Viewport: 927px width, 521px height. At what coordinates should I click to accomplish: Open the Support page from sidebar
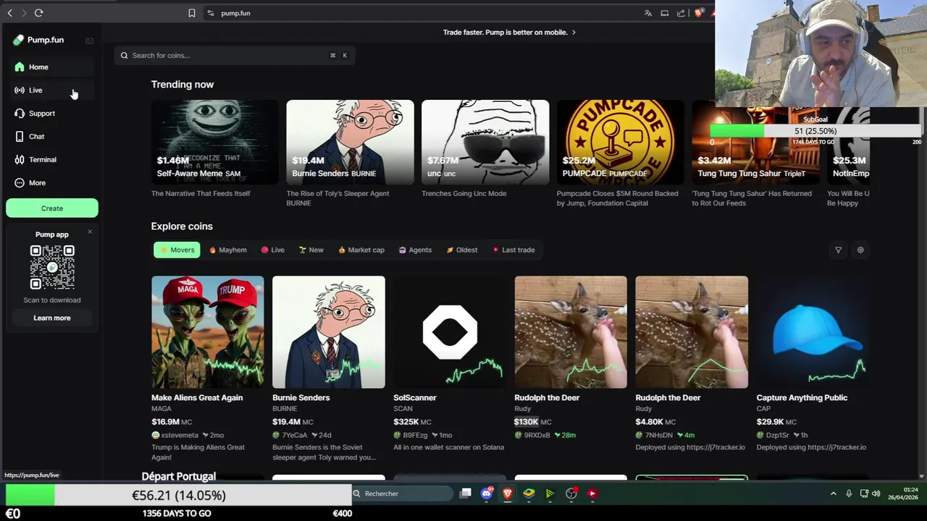(x=51, y=114)
